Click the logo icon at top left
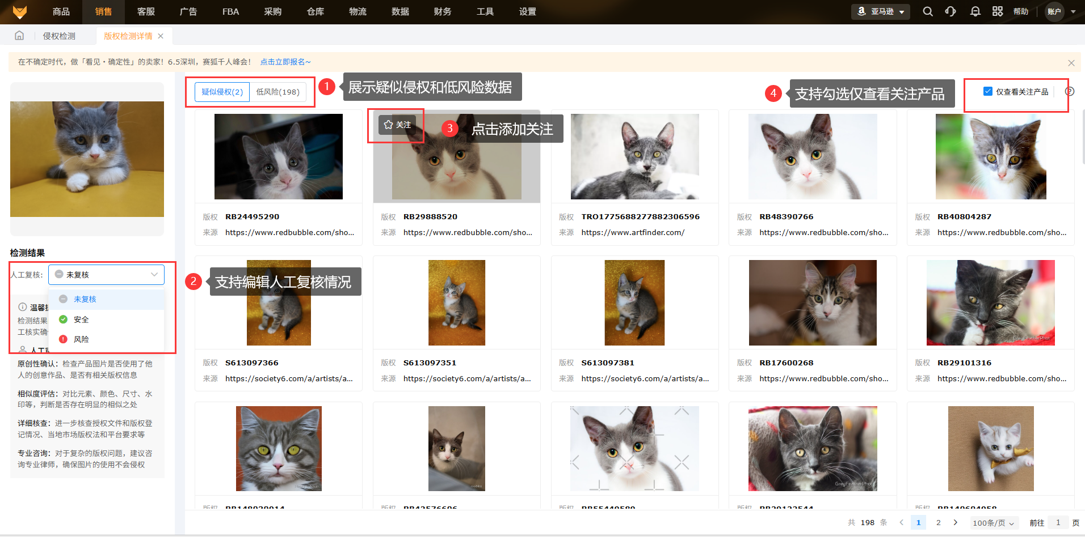 [20, 12]
